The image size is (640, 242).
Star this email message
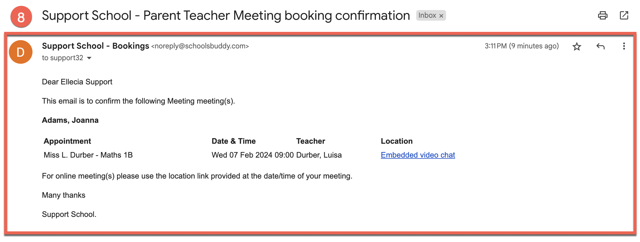tap(577, 46)
